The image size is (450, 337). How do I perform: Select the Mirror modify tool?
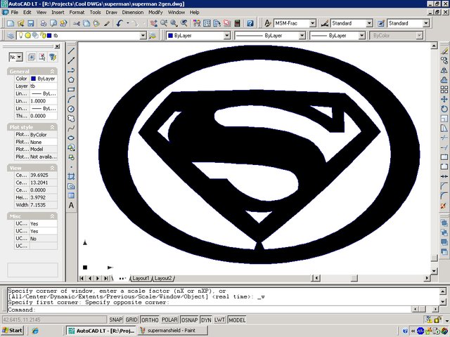point(444,70)
